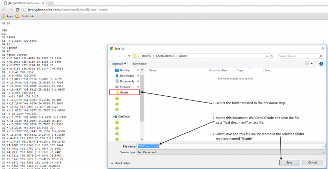
Task: Refresh the Gcode folder listing
Action: coord(272,56)
